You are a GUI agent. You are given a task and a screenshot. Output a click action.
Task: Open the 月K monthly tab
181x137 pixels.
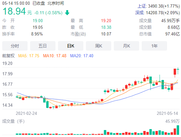pyautogui.click(x=126, y=46)
